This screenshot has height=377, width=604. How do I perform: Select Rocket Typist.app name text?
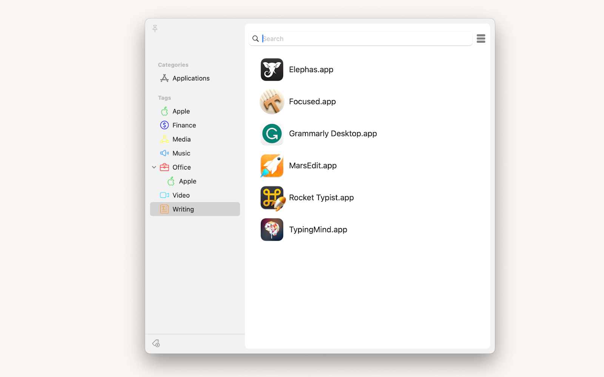coord(321,198)
